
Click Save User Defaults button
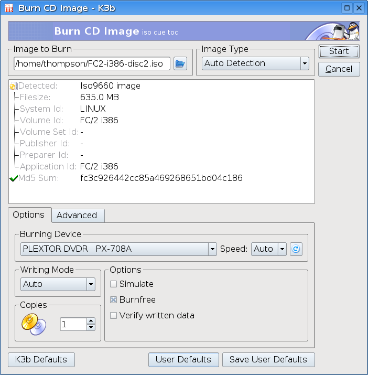268,360
